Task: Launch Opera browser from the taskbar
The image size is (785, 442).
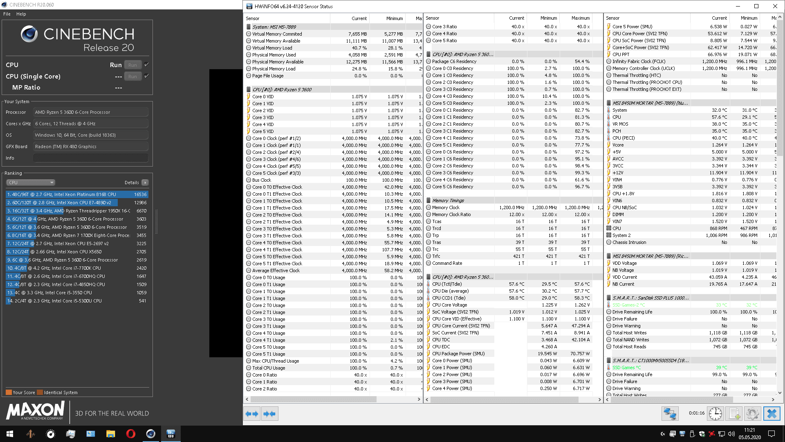Action: 131,434
